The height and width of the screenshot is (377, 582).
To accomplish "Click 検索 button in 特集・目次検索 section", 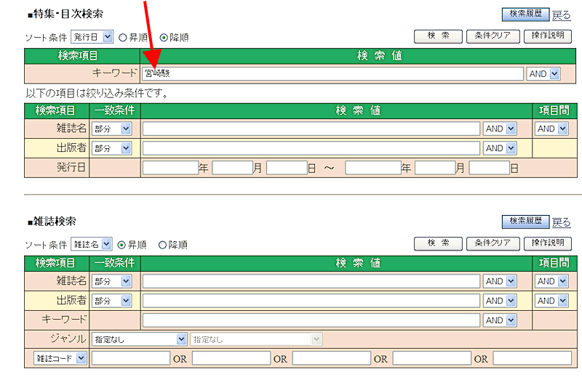I will (x=438, y=36).
